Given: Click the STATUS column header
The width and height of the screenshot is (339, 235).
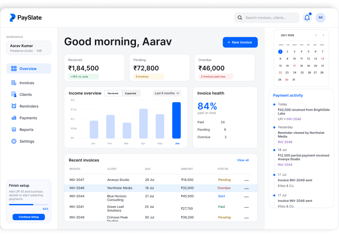Looking at the screenshot, I should pyautogui.click(x=223, y=169).
